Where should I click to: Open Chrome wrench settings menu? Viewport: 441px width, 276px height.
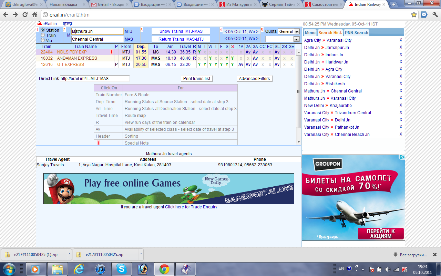click(x=435, y=15)
